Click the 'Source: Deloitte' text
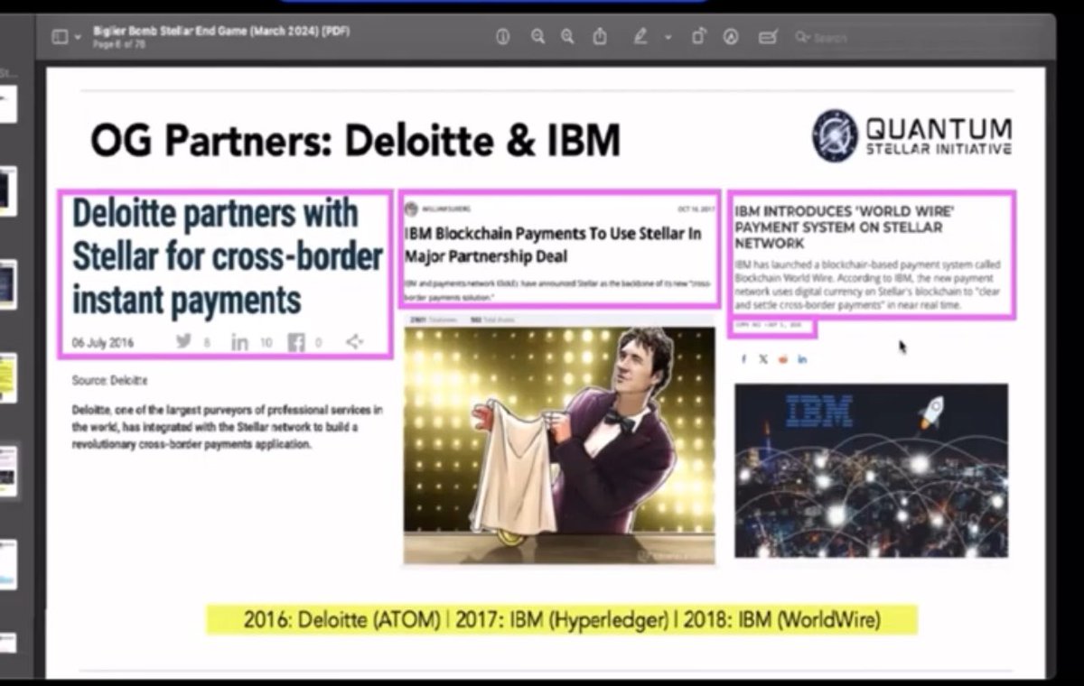 tap(109, 381)
